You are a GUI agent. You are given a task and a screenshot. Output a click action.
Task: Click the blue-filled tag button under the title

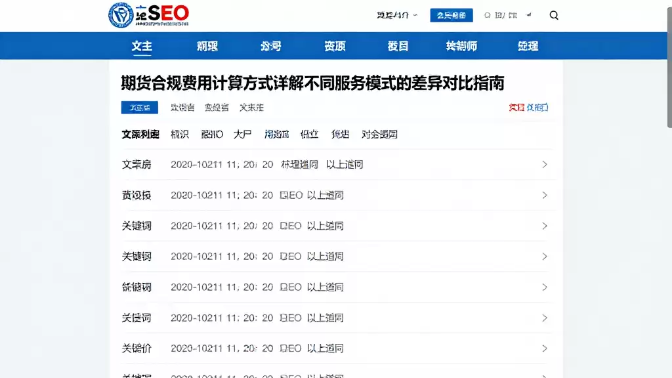[140, 108]
